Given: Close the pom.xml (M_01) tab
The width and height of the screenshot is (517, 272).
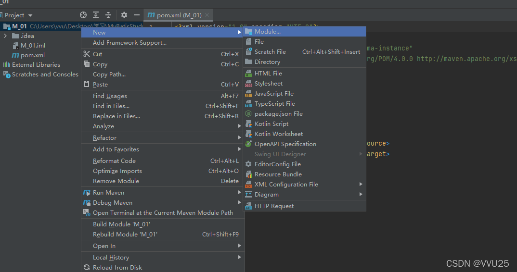Looking at the screenshot, I should [x=207, y=15].
